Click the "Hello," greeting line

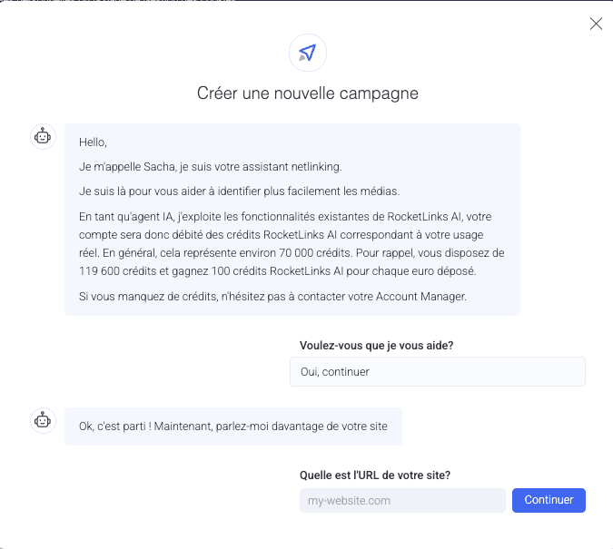[x=93, y=142]
